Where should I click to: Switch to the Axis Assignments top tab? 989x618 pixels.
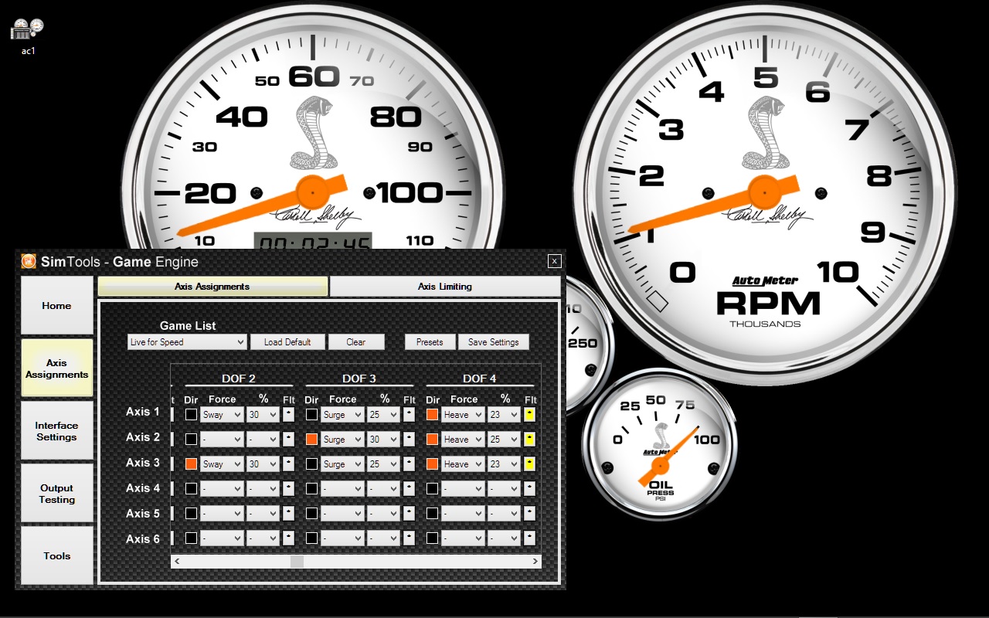[212, 287]
